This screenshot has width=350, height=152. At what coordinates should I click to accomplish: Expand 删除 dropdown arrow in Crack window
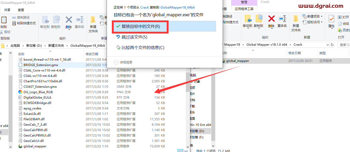pos(271,28)
